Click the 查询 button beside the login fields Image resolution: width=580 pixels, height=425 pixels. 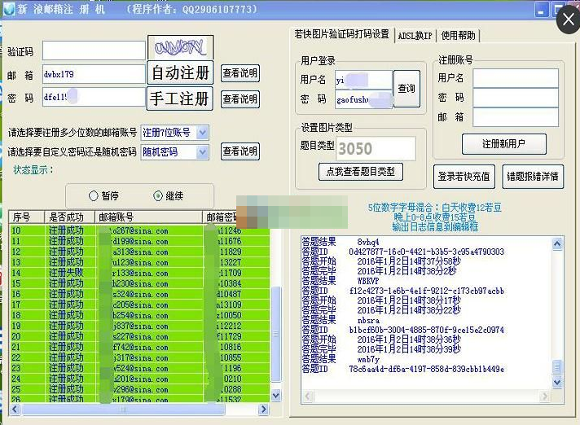pos(406,89)
